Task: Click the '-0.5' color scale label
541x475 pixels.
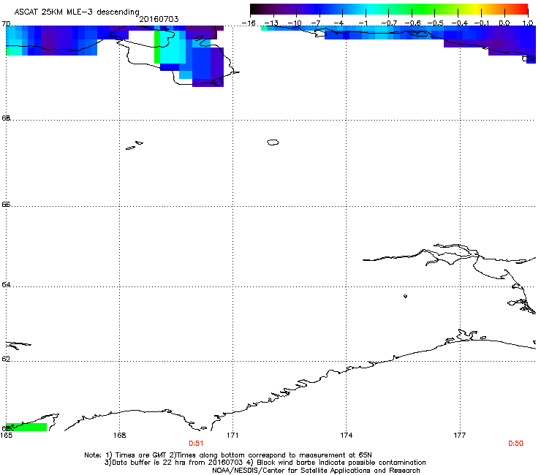Action: click(435, 23)
